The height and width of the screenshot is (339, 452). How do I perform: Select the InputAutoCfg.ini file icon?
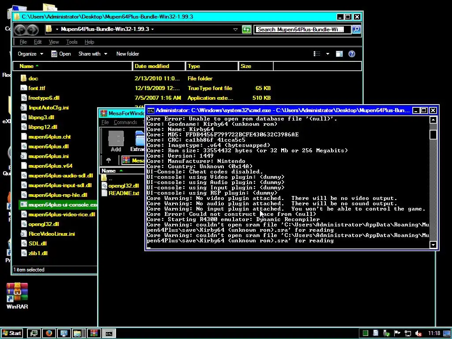point(24,108)
